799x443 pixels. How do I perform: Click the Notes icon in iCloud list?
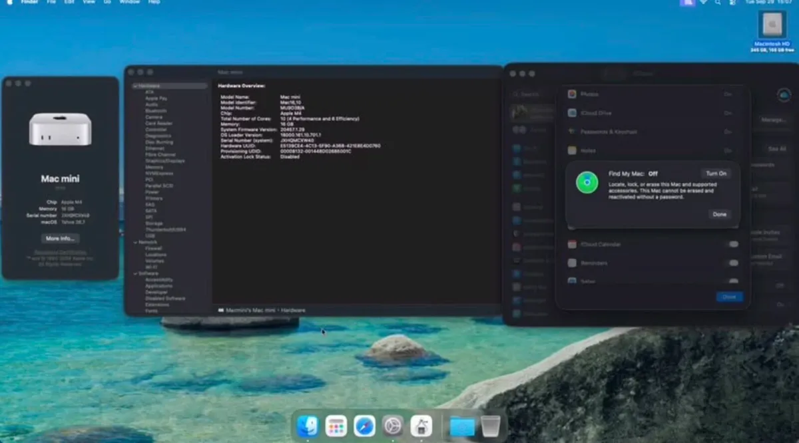572,150
